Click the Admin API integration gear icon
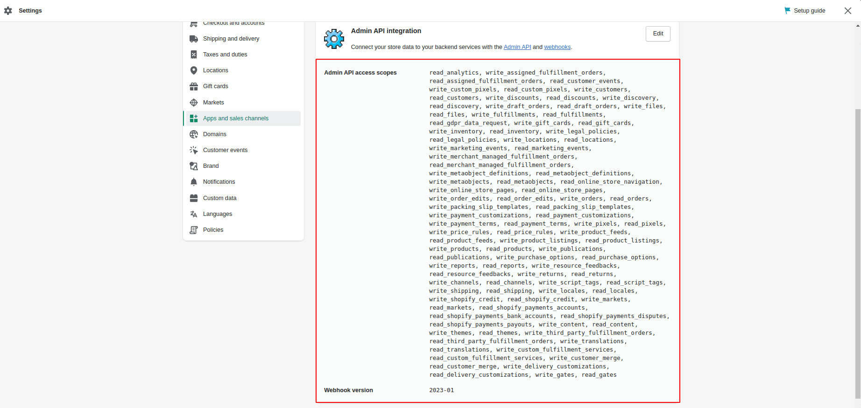 tap(334, 39)
